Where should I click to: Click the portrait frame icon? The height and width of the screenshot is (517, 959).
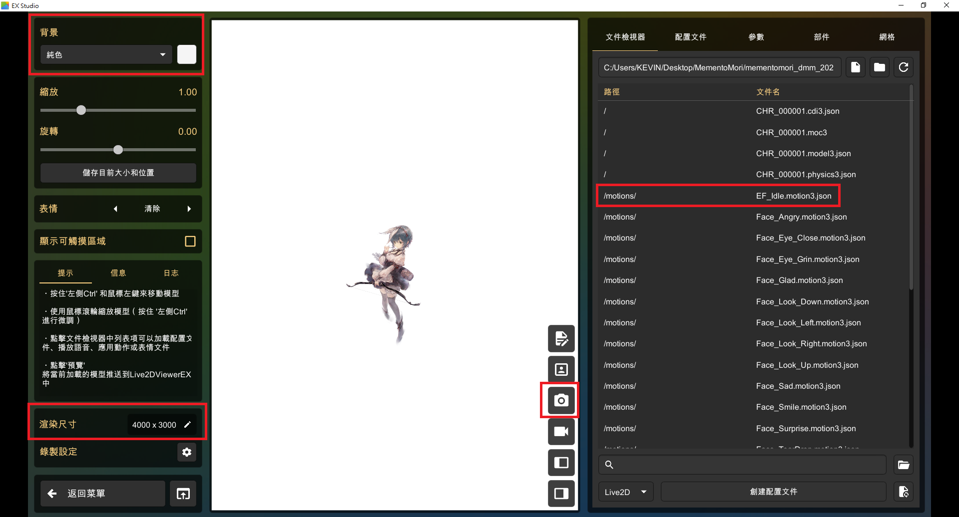[561, 370]
